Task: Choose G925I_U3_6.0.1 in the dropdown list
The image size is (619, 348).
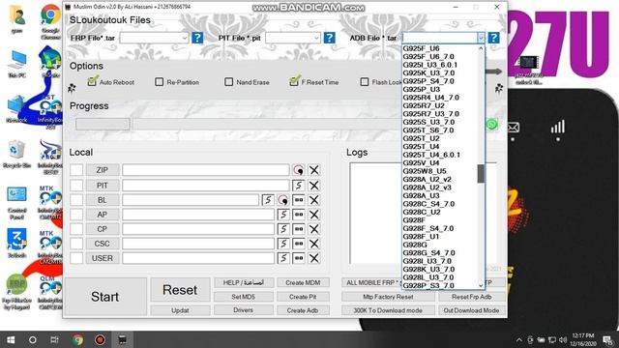Action: point(429,65)
